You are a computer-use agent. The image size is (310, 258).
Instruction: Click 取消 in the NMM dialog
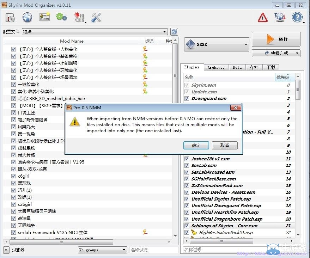[x=225, y=146]
